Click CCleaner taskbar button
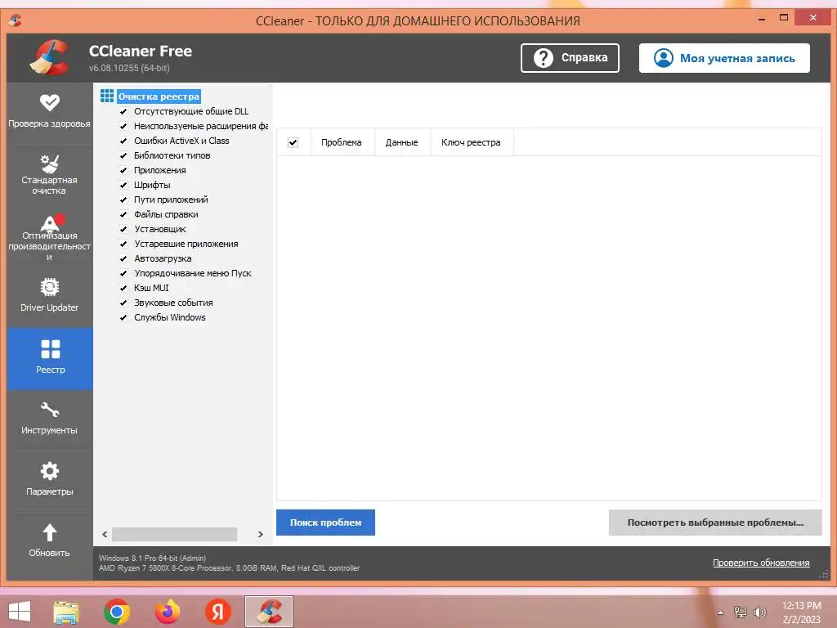 point(268,612)
